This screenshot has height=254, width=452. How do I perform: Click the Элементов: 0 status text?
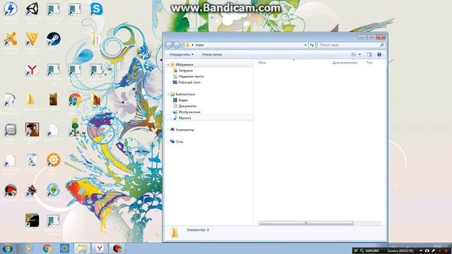point(198,230)
